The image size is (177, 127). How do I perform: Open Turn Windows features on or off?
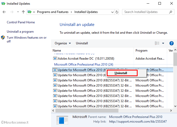pos(26,39)
